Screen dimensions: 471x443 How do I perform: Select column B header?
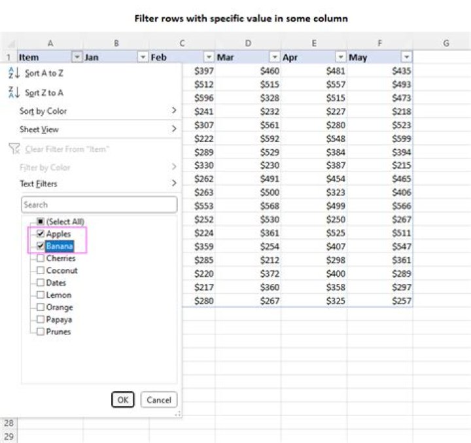116,43
